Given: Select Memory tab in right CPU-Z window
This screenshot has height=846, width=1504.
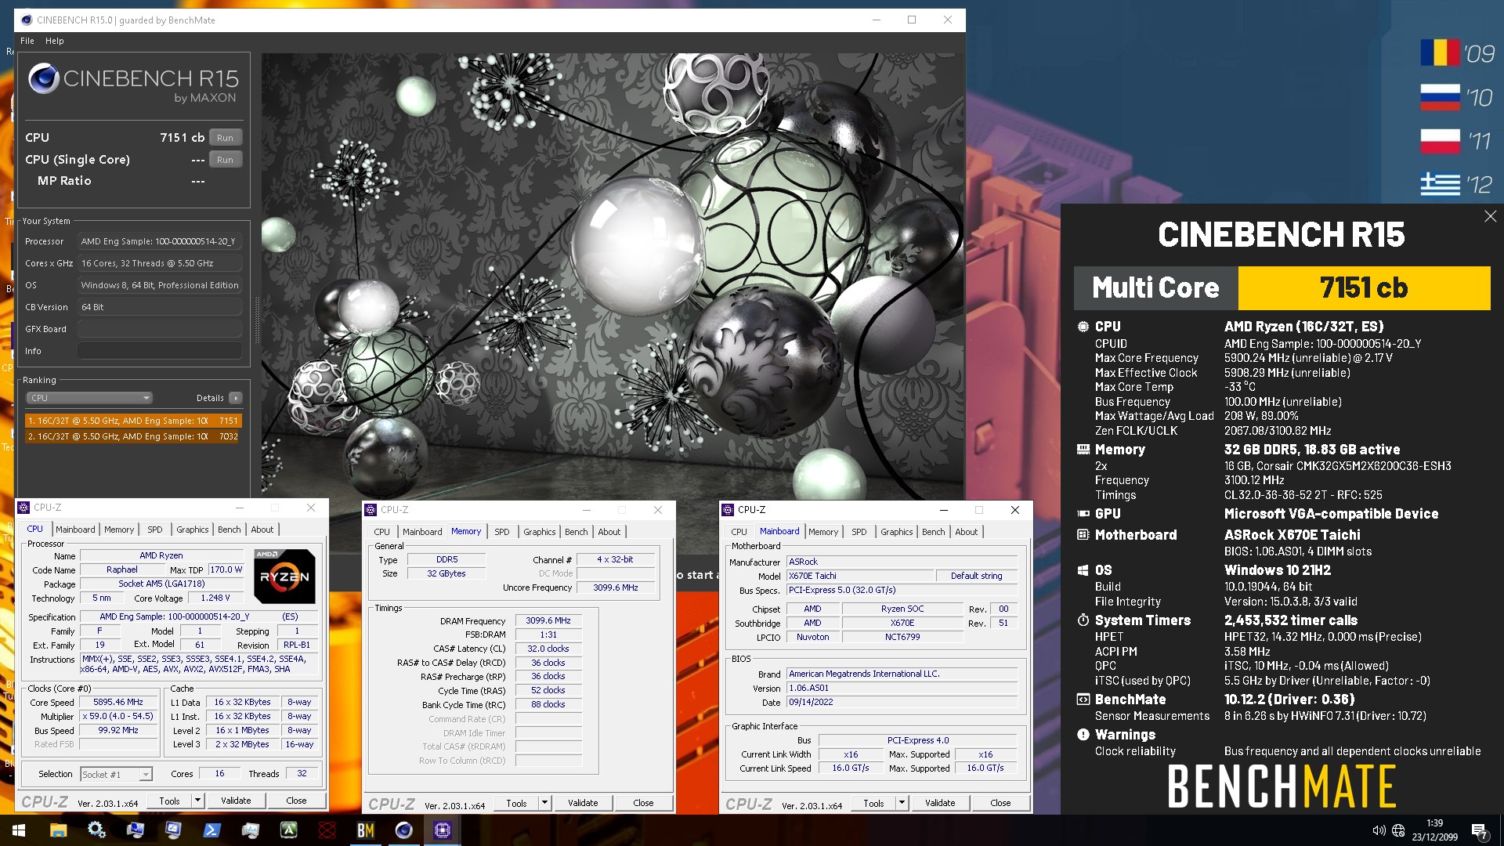Looking at the screenshot, I should click(x=823, y=532).
